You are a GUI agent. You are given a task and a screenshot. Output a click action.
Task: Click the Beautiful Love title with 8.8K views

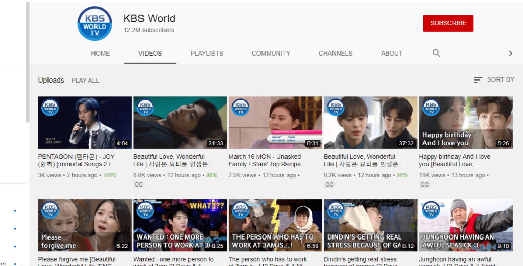[175, 161]
